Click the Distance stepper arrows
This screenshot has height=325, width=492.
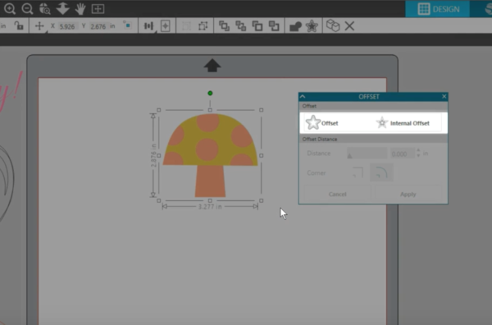(x=418, y=153)
